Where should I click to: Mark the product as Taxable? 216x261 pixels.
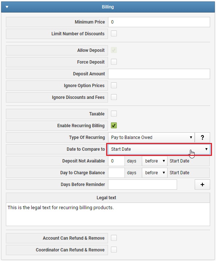click(x=114, y=114)
